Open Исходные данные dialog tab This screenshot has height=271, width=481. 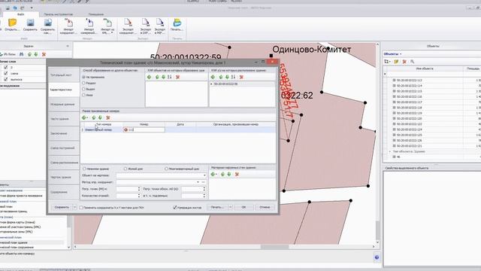(64, 105)
